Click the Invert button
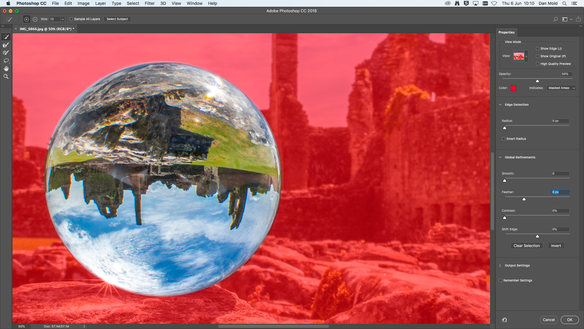Viewport: 584px width, 329px height. 556,246
